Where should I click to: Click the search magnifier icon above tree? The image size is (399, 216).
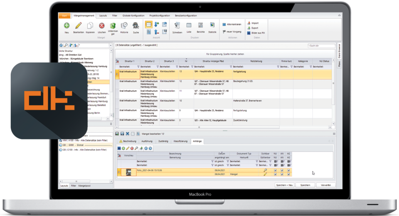tap(66, 45)
